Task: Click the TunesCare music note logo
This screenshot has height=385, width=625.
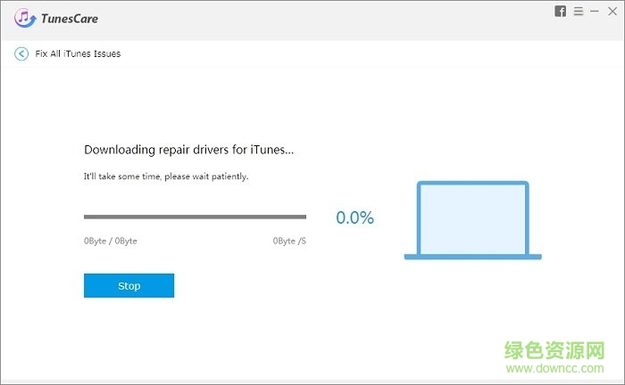Action: (x=25, y=17)
